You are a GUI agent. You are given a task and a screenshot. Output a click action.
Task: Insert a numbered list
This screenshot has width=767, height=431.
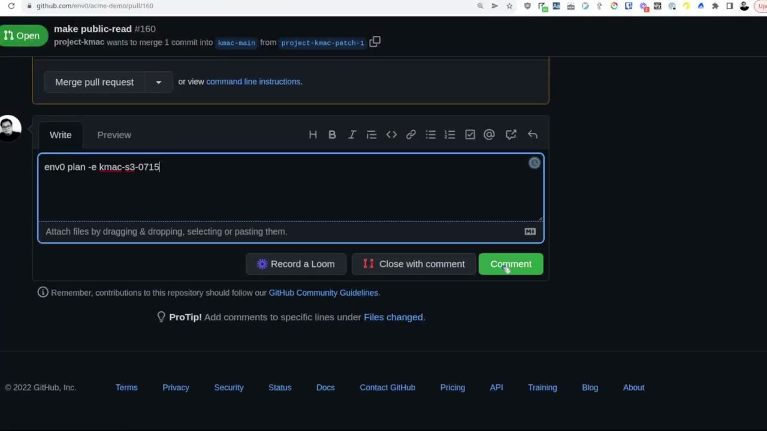point(450,135)
